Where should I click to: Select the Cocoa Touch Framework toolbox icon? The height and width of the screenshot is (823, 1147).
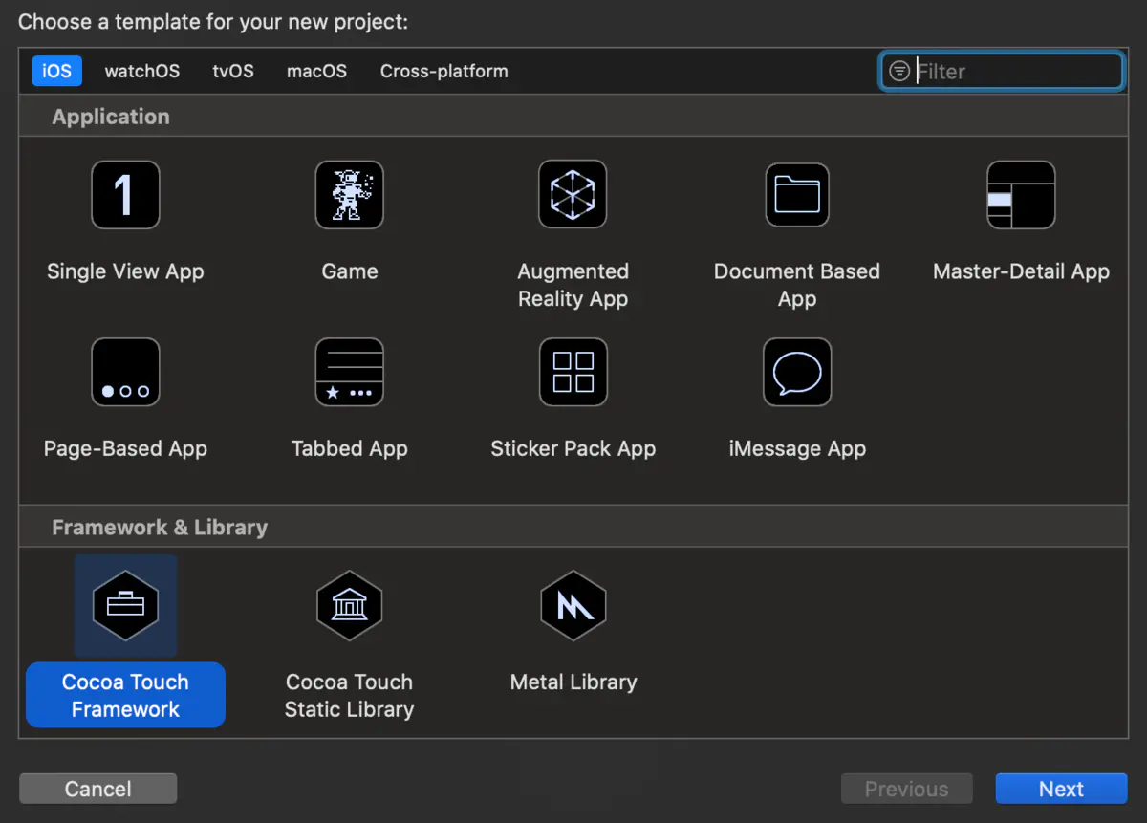point(125,606)
